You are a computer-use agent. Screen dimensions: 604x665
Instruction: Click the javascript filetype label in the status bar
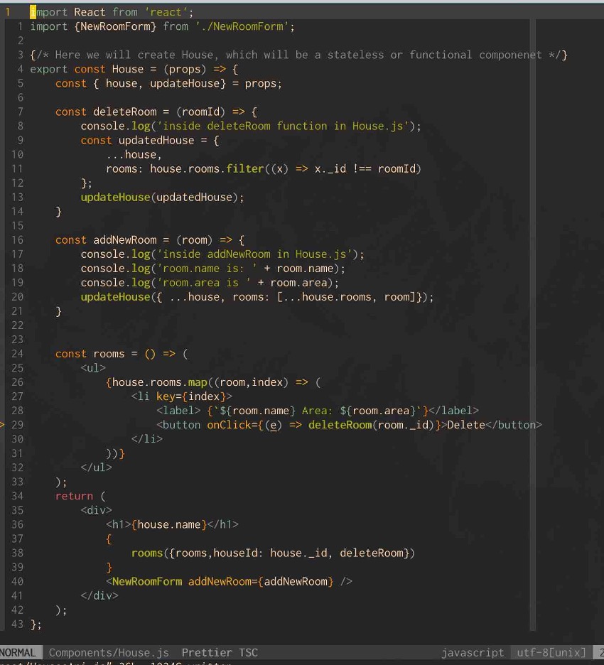tap(472, 652)
